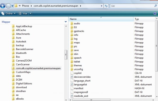Click the Visa views button
The image size is (158, 101).
coord(23,13)
